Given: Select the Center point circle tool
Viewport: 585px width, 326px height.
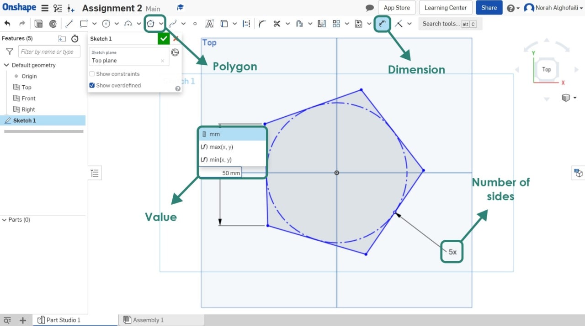Looking at the screenshot, I should (106, 24).
